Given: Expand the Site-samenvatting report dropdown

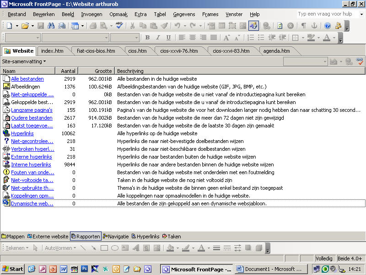Looking at the screenshot, I should (24, 61).
